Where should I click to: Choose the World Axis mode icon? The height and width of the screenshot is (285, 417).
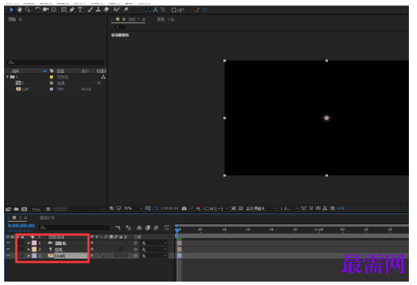coord(156,10)
